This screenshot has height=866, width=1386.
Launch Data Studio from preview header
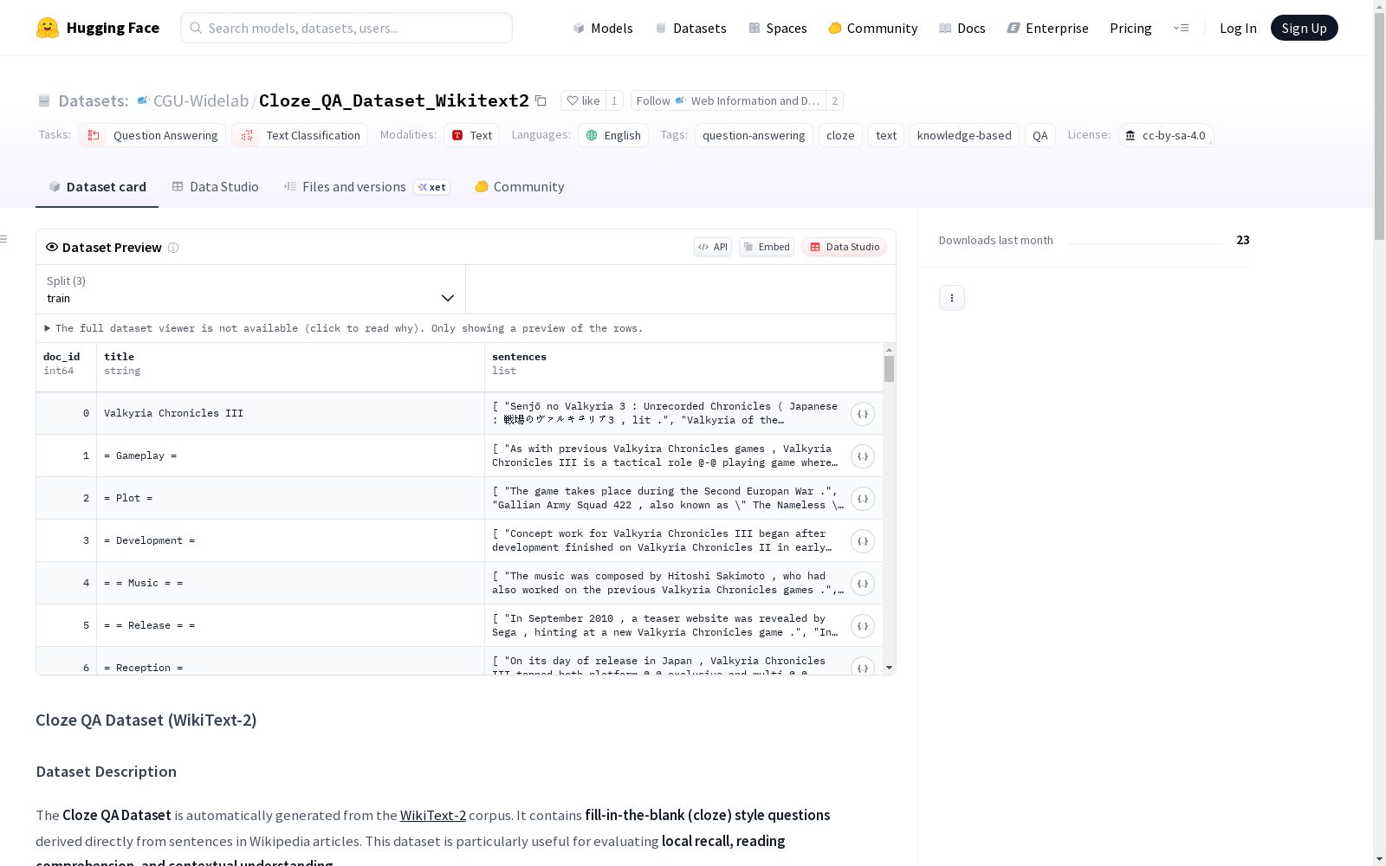click(845, 247)
